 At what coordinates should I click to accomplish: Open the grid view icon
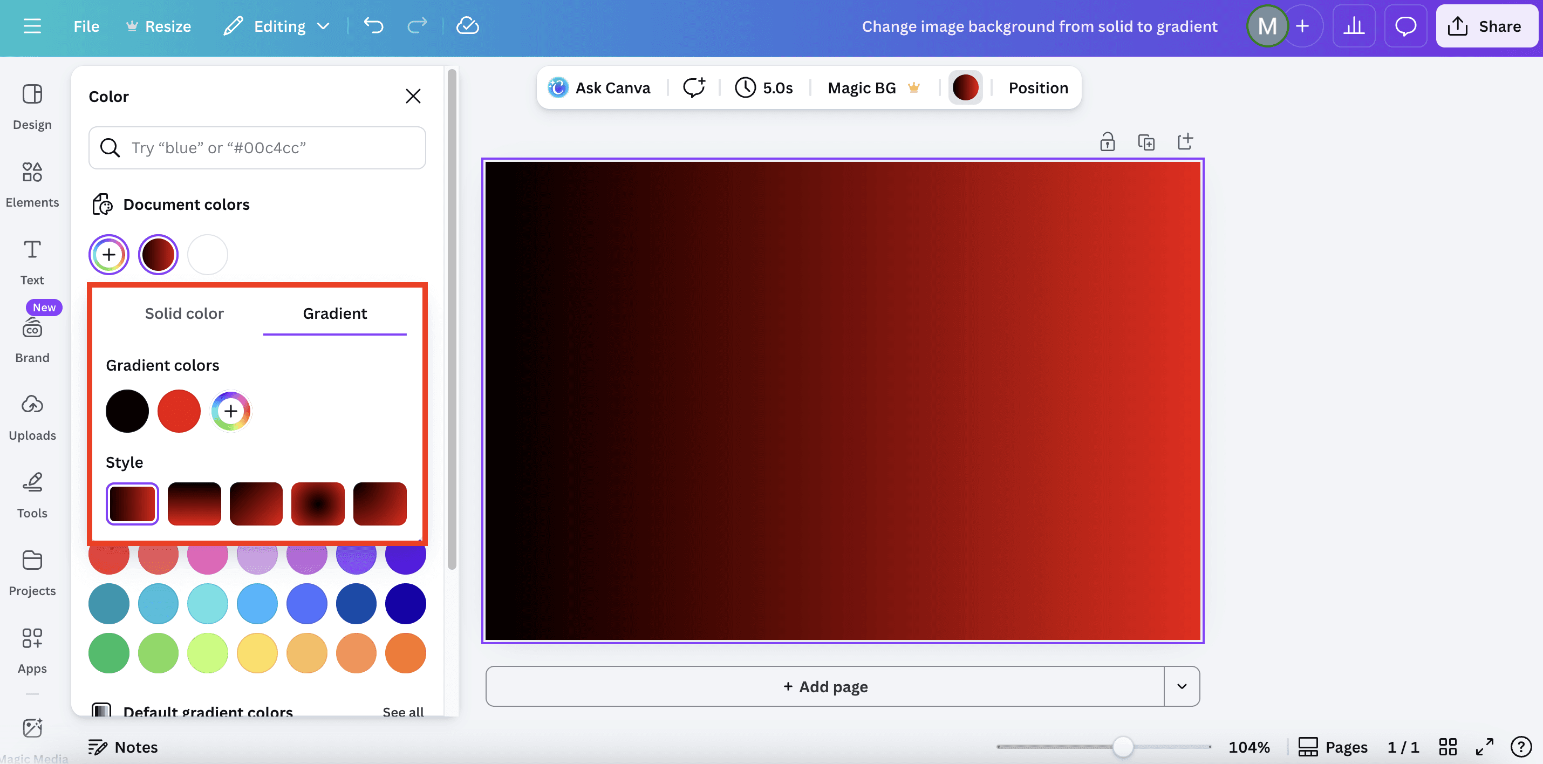click(1448, 747)
